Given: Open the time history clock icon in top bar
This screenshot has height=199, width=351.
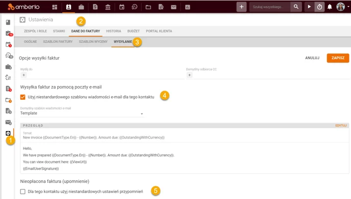Looking at the screenshot, I should [x=134, y=7].
